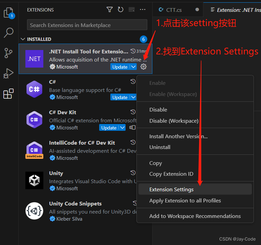
Task: Open Extensions views and more actions menu
Action: click(143, 10)
